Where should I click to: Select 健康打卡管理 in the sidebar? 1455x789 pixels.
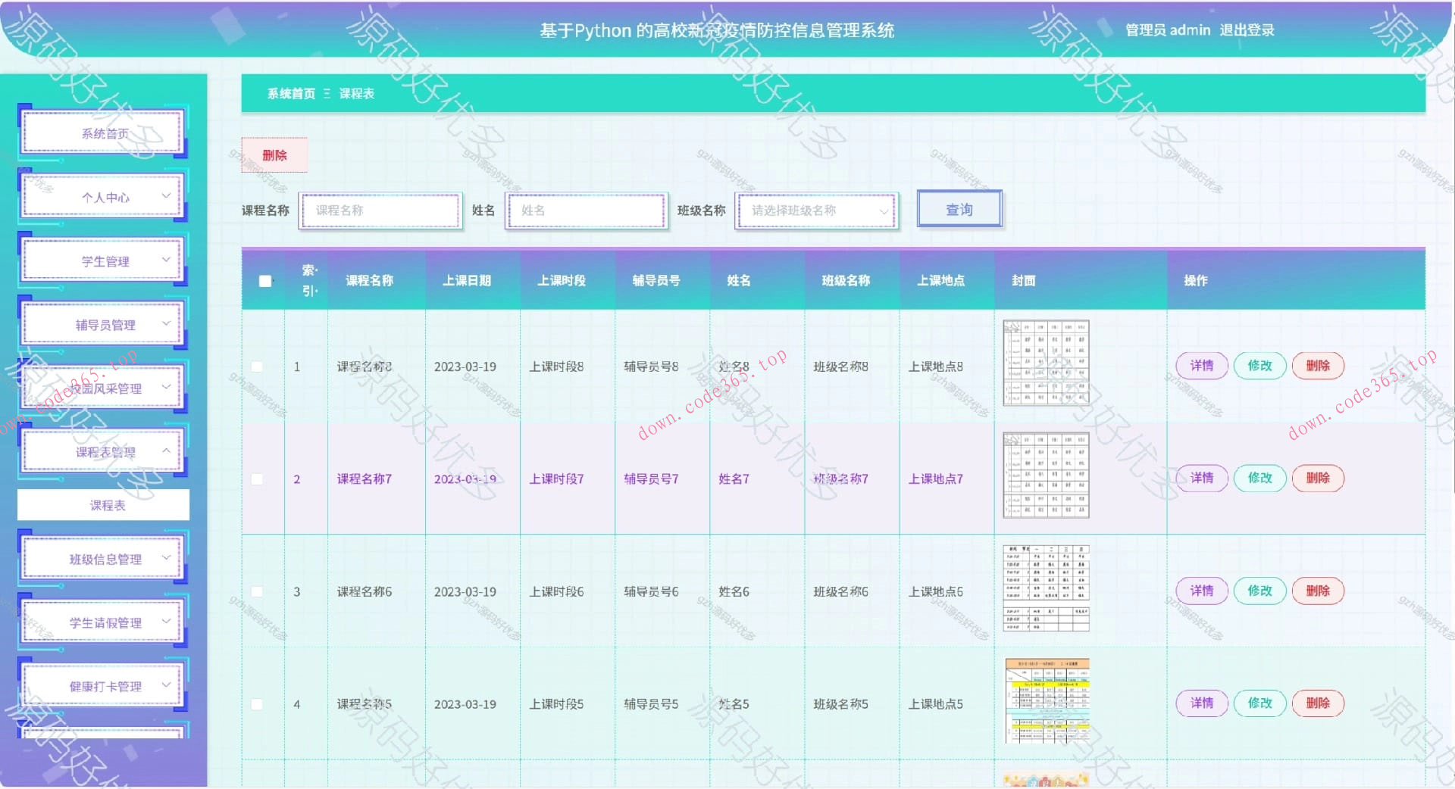[102, 685]
